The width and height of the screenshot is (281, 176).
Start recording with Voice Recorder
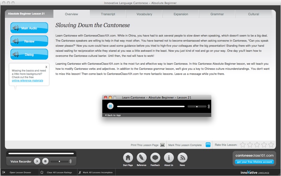[x=45, y=161]
